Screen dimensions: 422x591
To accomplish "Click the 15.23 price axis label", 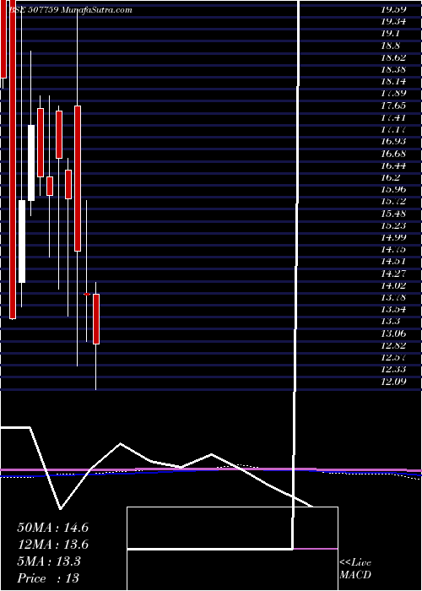I will pos(393,225).
